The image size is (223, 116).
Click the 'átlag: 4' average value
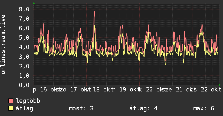click(143, 108)
